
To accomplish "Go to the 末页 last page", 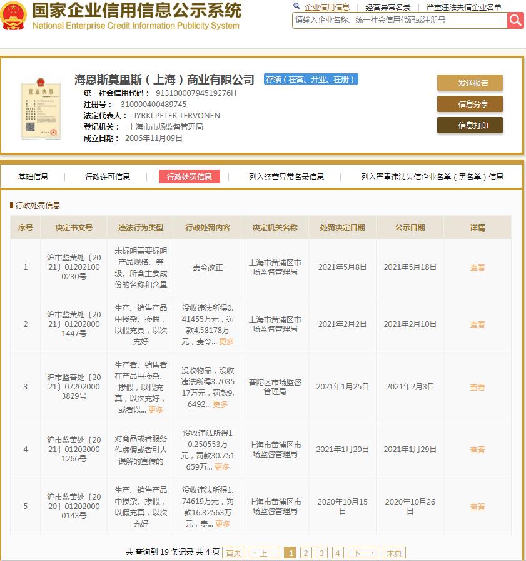I will click(x=394, y=553).
